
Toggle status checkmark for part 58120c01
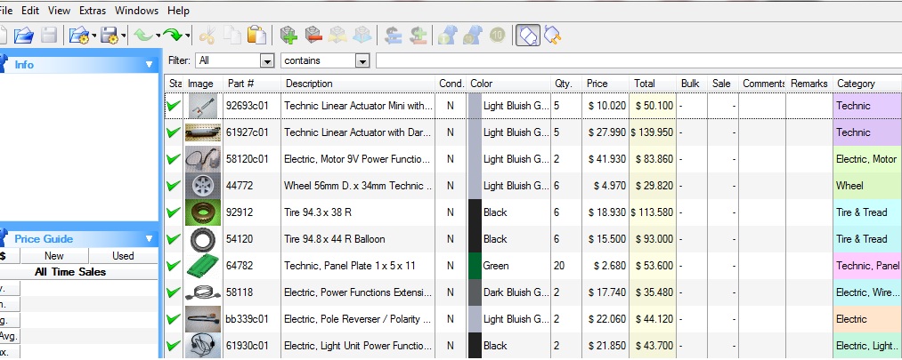click(x=173, y=159)
